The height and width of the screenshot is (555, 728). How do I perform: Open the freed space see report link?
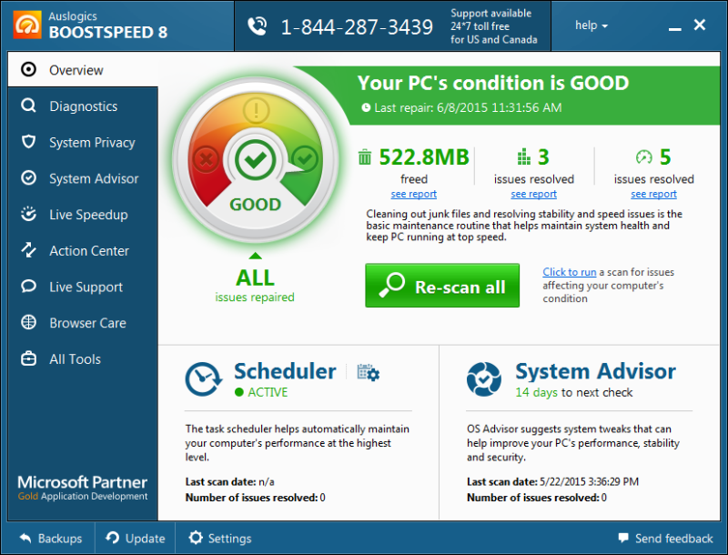(x=413, y=194)
